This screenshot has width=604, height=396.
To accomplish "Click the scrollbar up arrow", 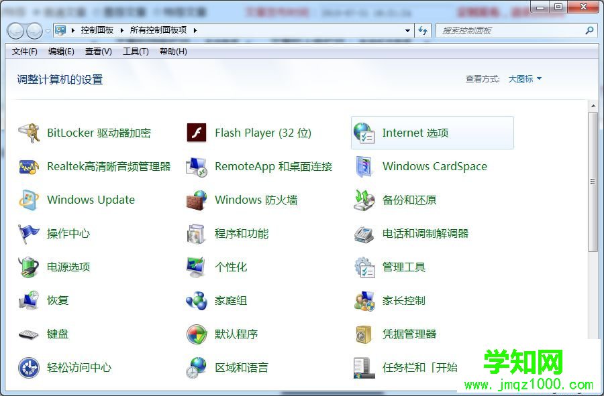I will pyautogui.click(x=593, y=106).
